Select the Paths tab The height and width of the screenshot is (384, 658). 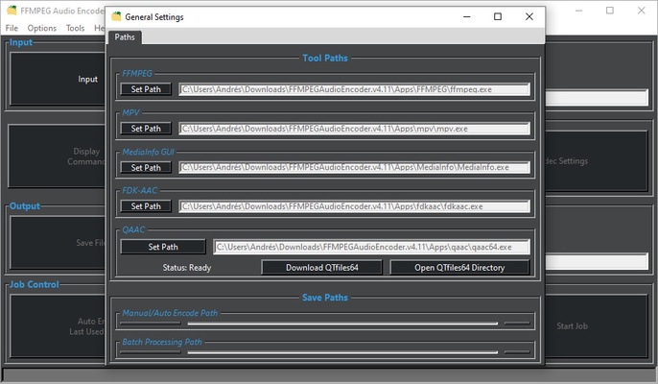point(125,37)
